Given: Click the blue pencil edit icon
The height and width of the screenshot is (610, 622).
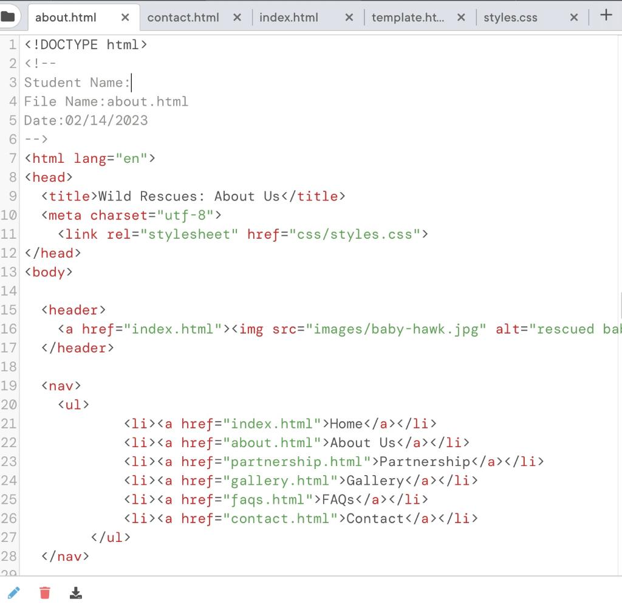Looking at the screenshot, I should [x=14, y=592].
